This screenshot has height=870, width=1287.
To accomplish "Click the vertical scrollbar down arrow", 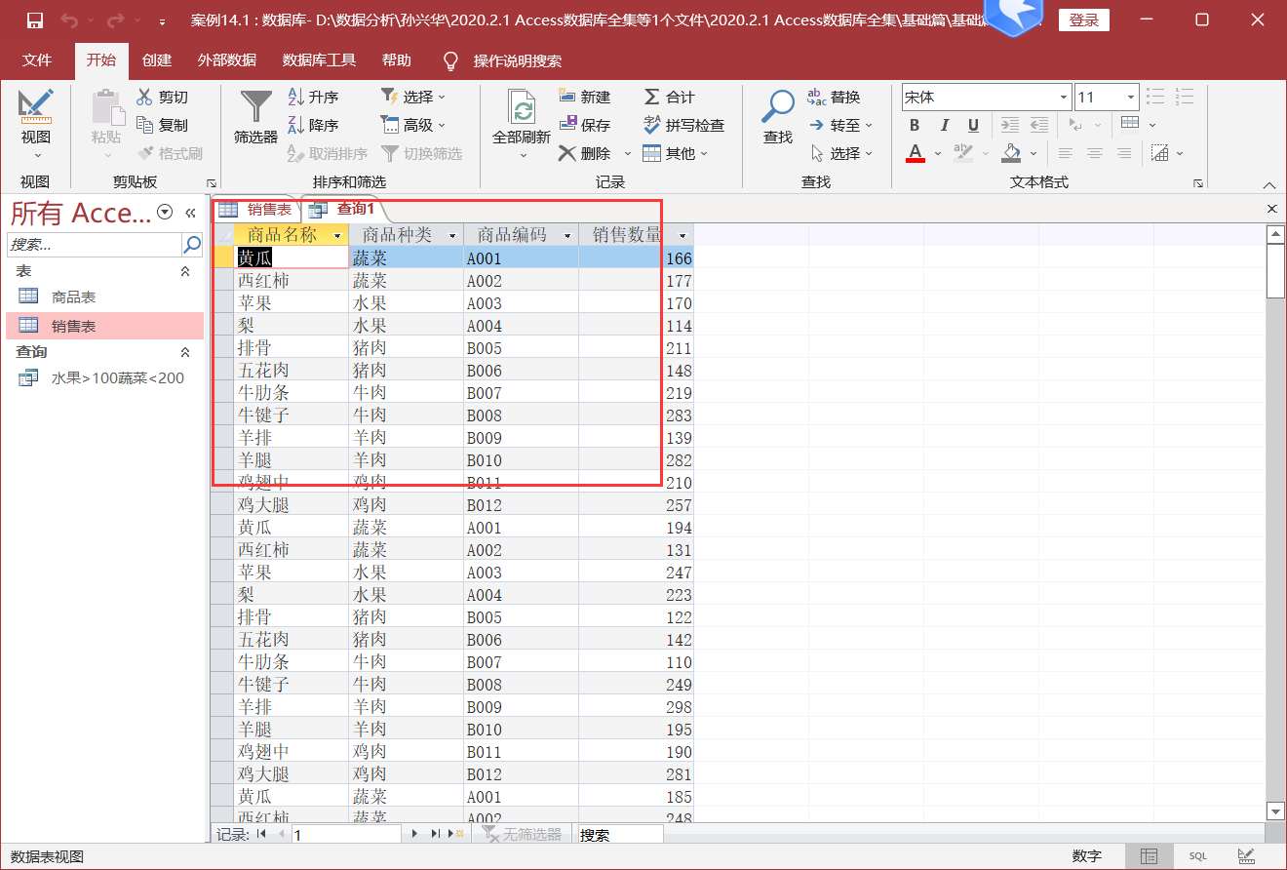I will [1275, 811].
